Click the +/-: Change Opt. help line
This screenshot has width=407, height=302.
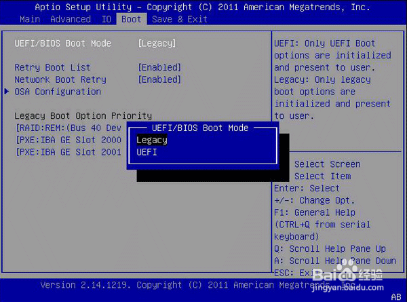[x=314, y=200]
